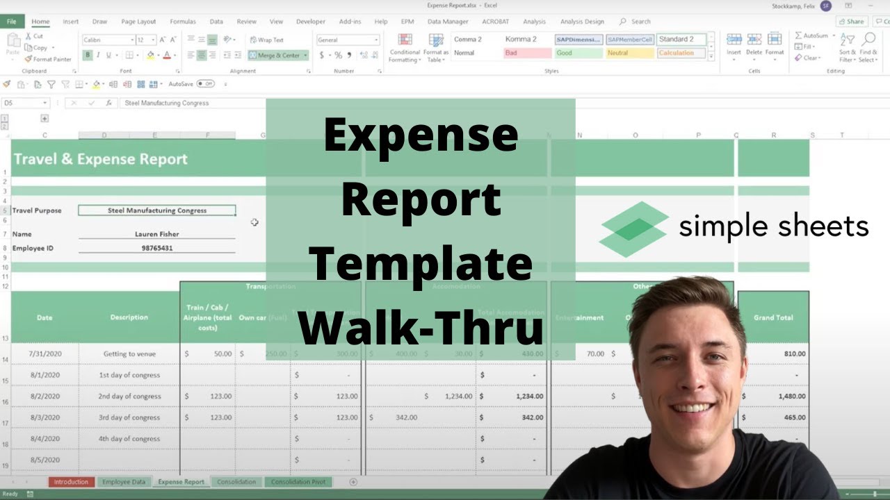Toggle Bottom Align vertical alignment

click(x=212, y=40)
